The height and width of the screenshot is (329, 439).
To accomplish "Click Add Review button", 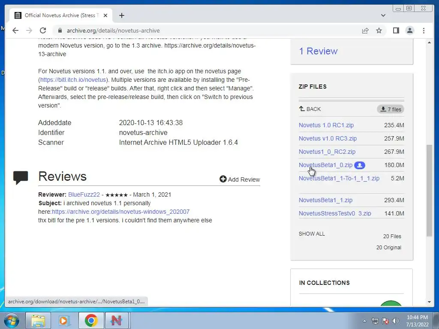I will (x=240, y=179).
